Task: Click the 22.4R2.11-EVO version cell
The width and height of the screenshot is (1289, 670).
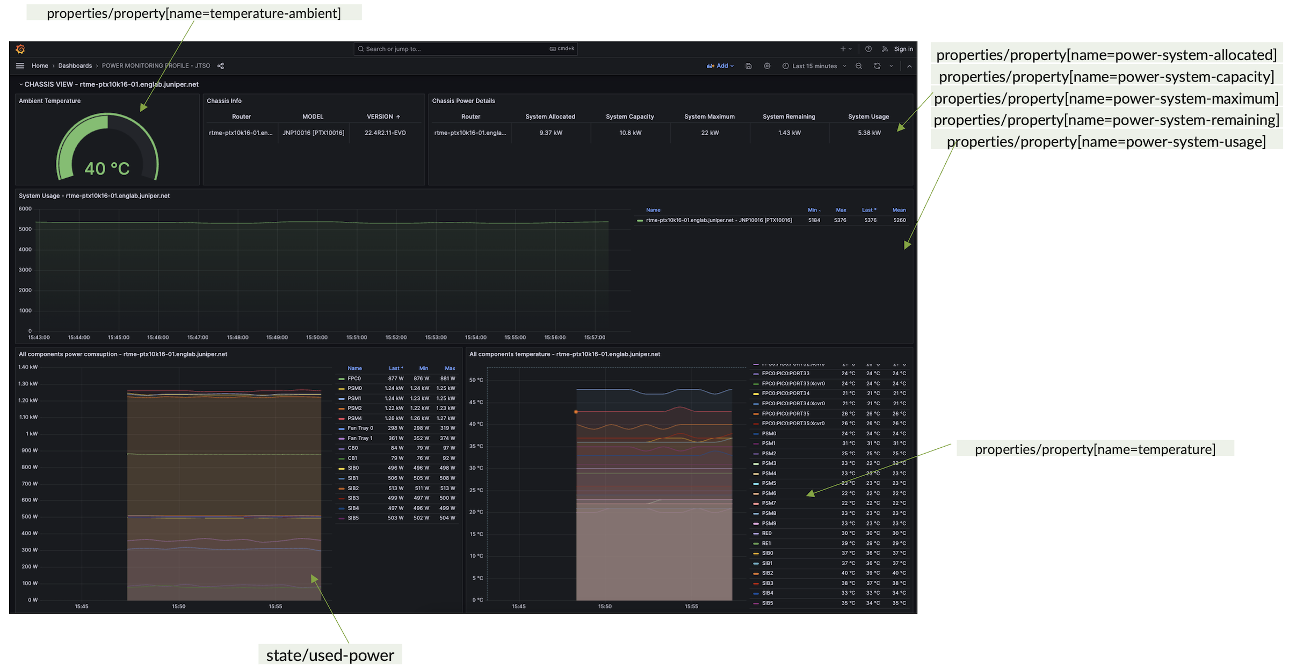Action: tap(385, 133)
